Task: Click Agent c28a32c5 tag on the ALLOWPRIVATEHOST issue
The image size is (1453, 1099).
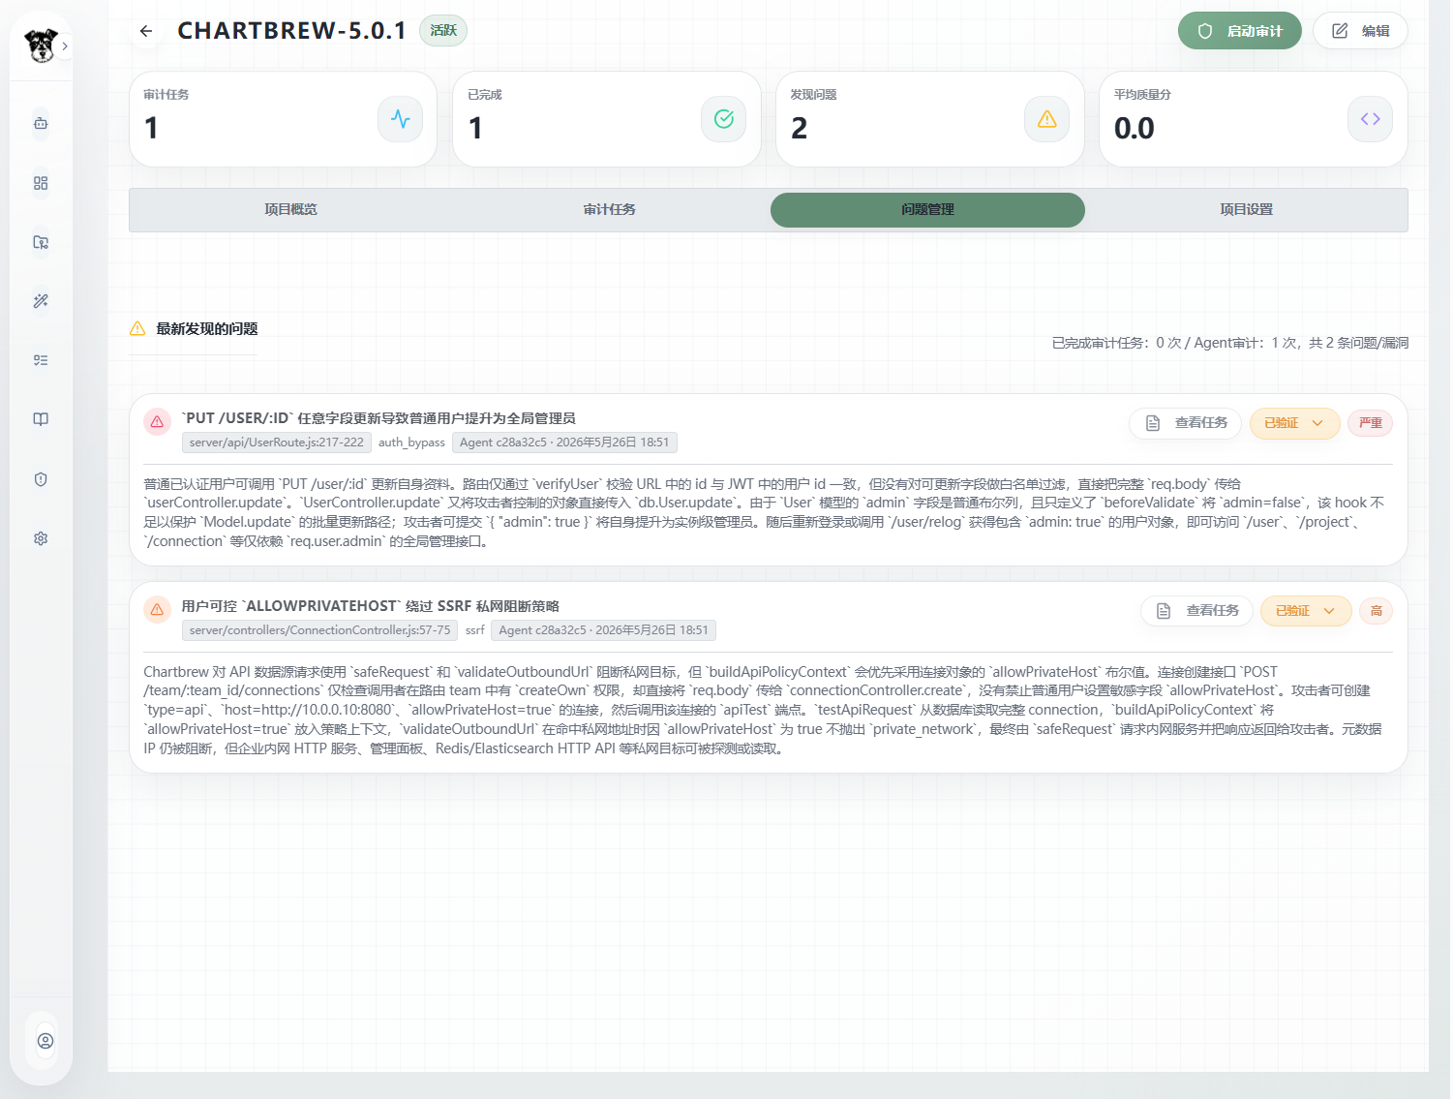Action: tap(604, 630)
